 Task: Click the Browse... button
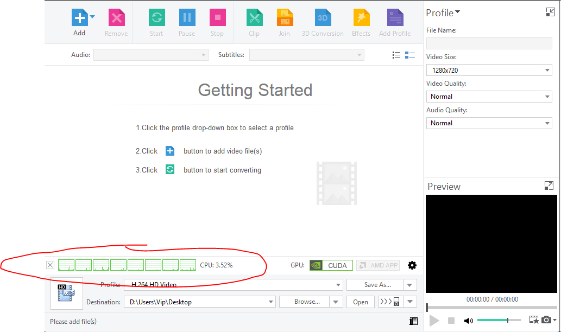coord(304,302)
